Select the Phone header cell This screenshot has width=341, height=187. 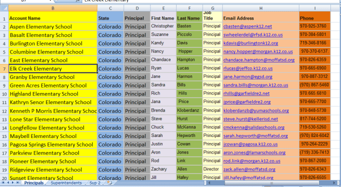coord(315,17)
